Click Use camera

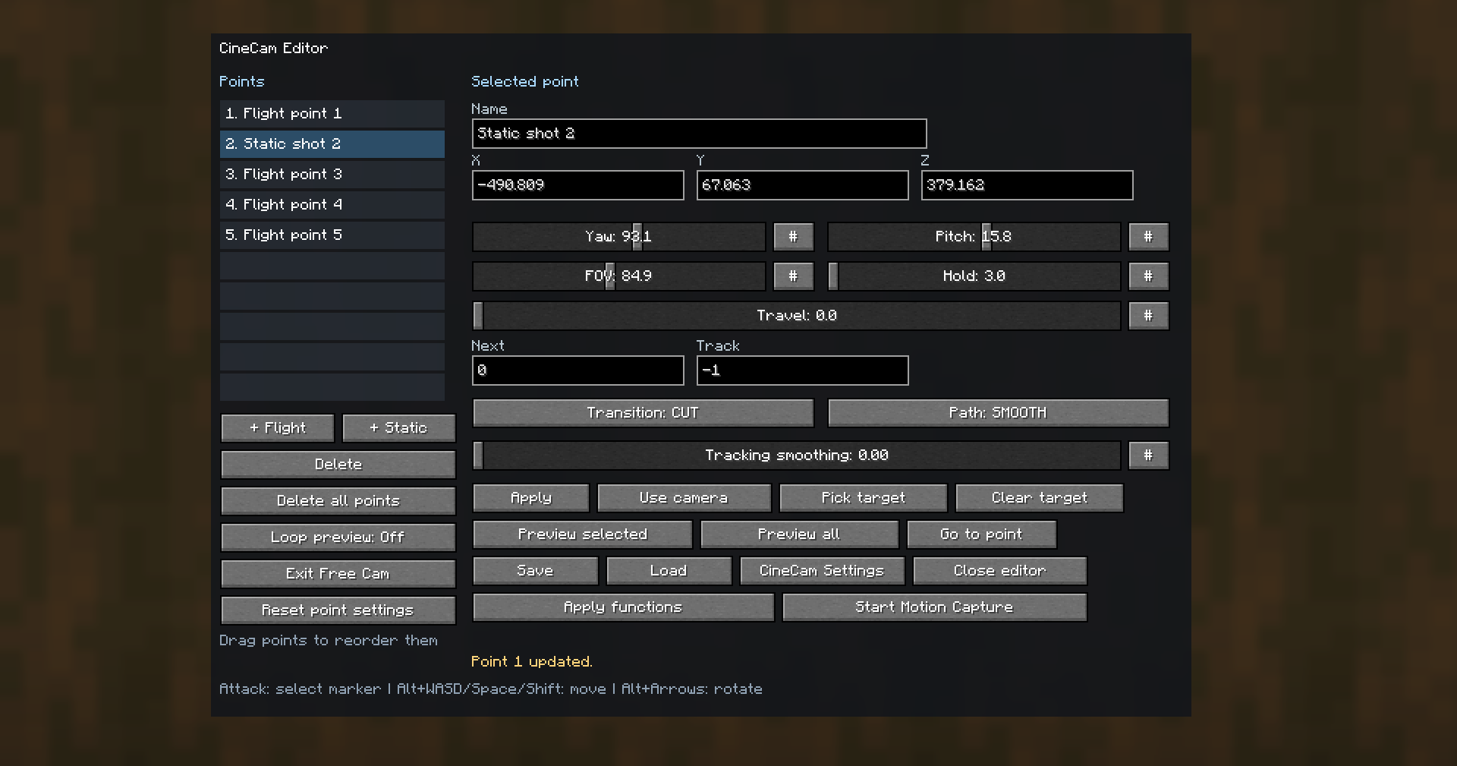684,498
